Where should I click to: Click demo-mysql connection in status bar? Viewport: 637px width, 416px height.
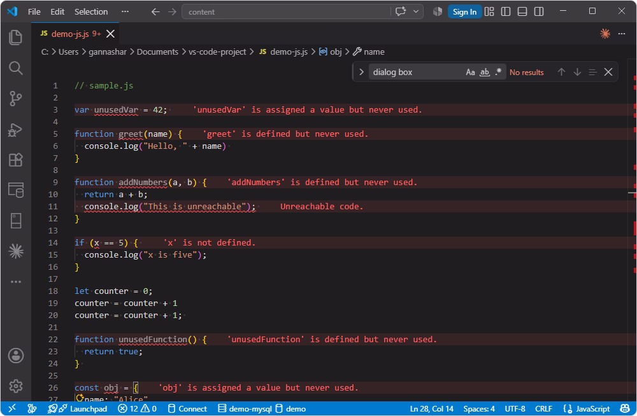245,408
